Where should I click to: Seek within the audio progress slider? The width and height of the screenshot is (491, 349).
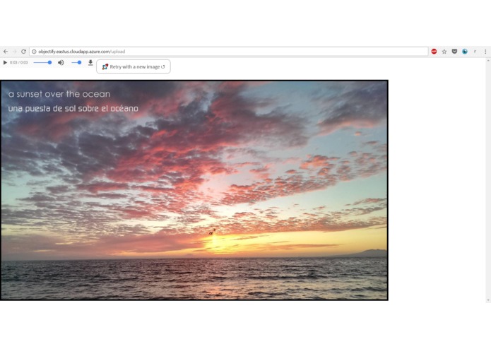[x=42, y=63]
